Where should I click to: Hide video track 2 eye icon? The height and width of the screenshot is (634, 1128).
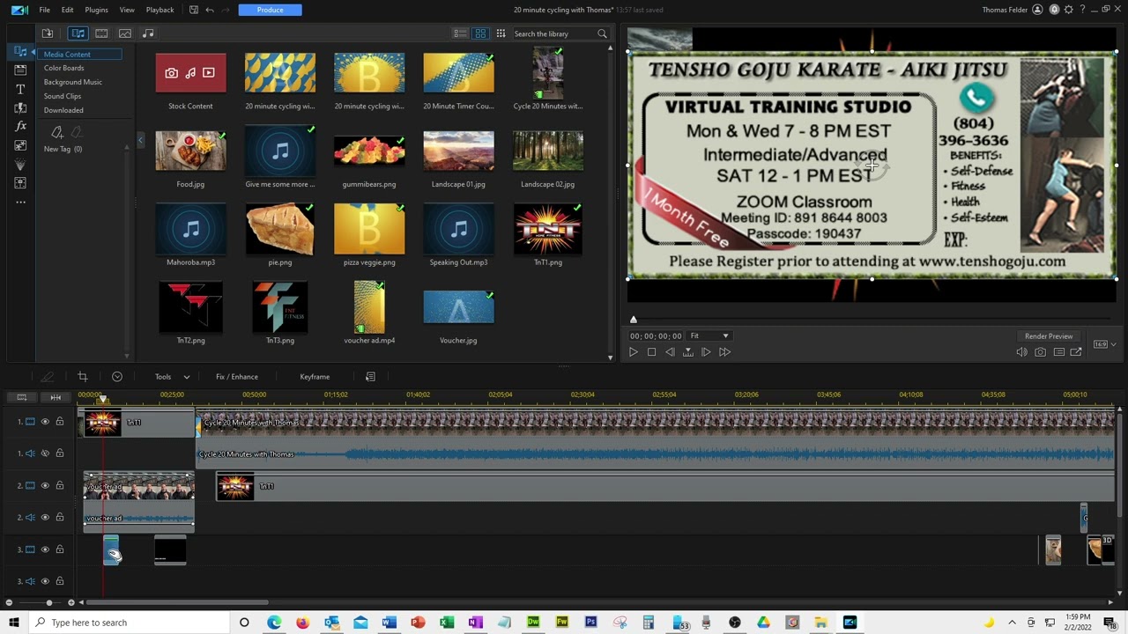click(45, 485)
